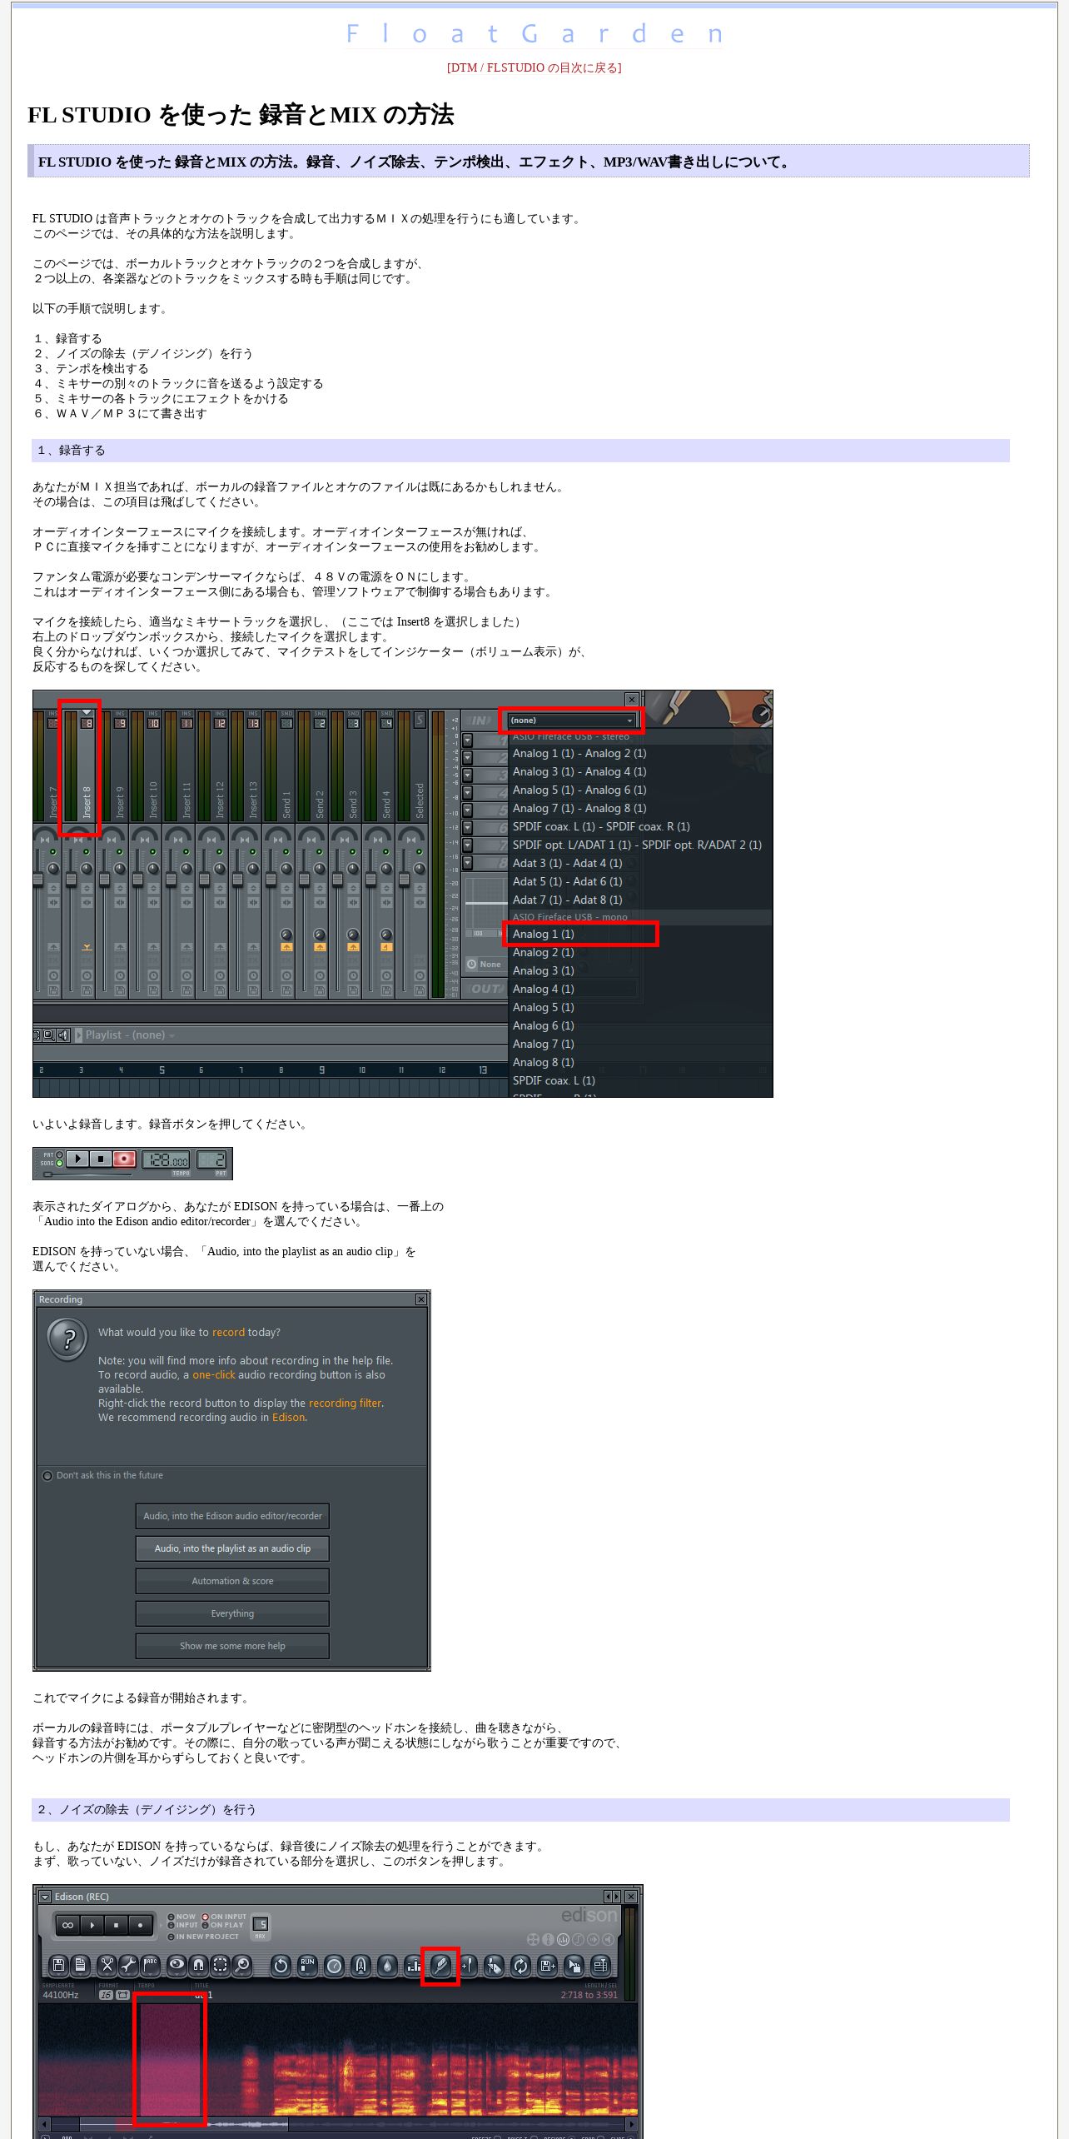The width and height of the screenshot is (1069, 2139).
Task: Click Edison loop playback button
Action: tap(67, 1925)
